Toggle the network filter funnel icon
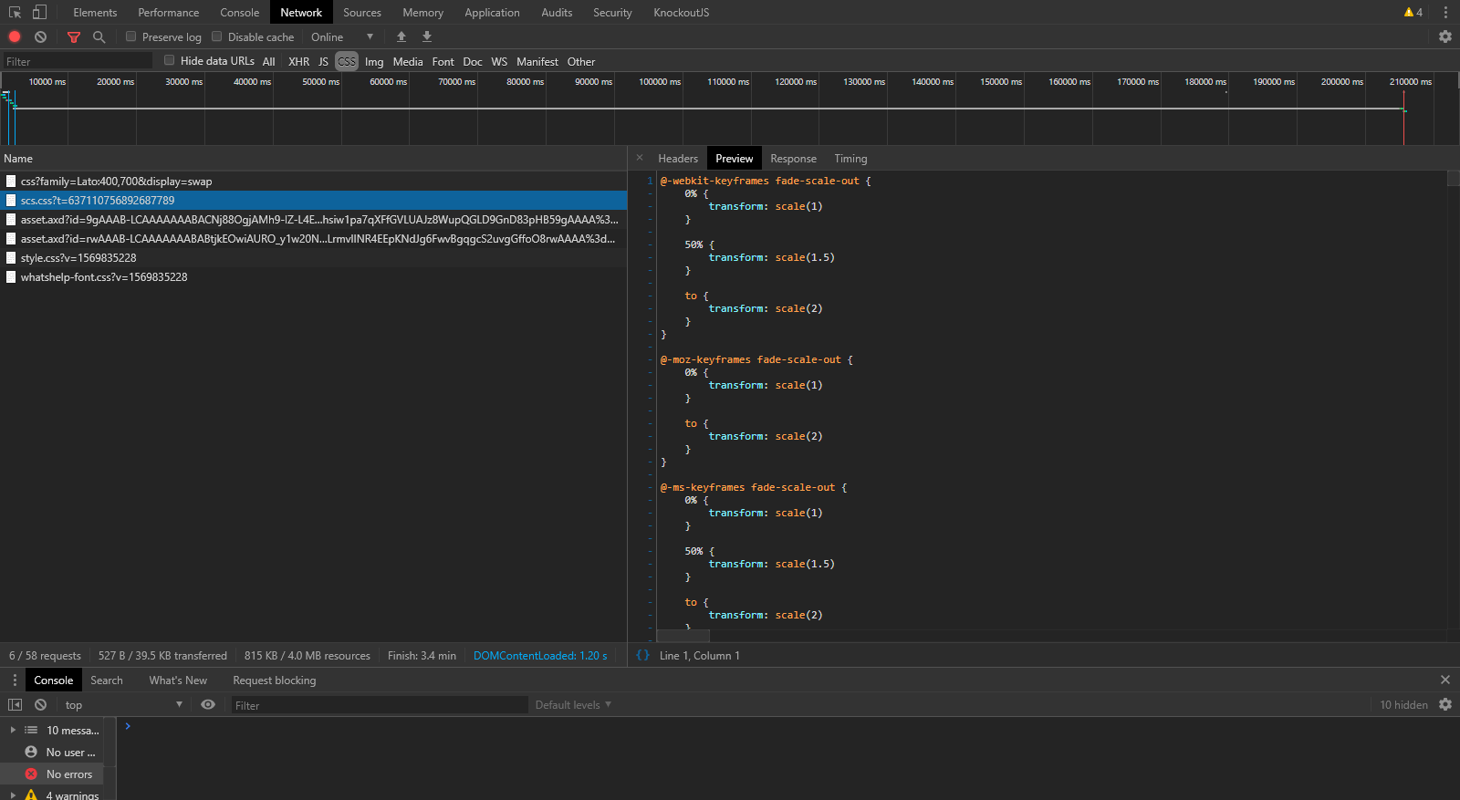This screenshot has width=1460, height=800. (74, 36)
